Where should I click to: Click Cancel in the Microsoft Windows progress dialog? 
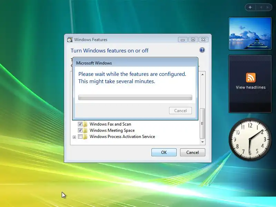[180, 110]
